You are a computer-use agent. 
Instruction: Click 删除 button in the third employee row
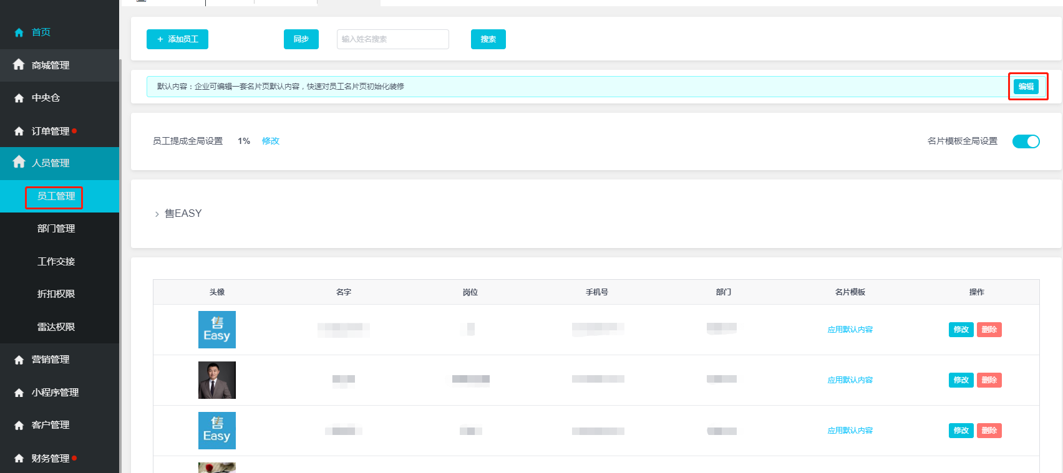(x=989, y=431)
